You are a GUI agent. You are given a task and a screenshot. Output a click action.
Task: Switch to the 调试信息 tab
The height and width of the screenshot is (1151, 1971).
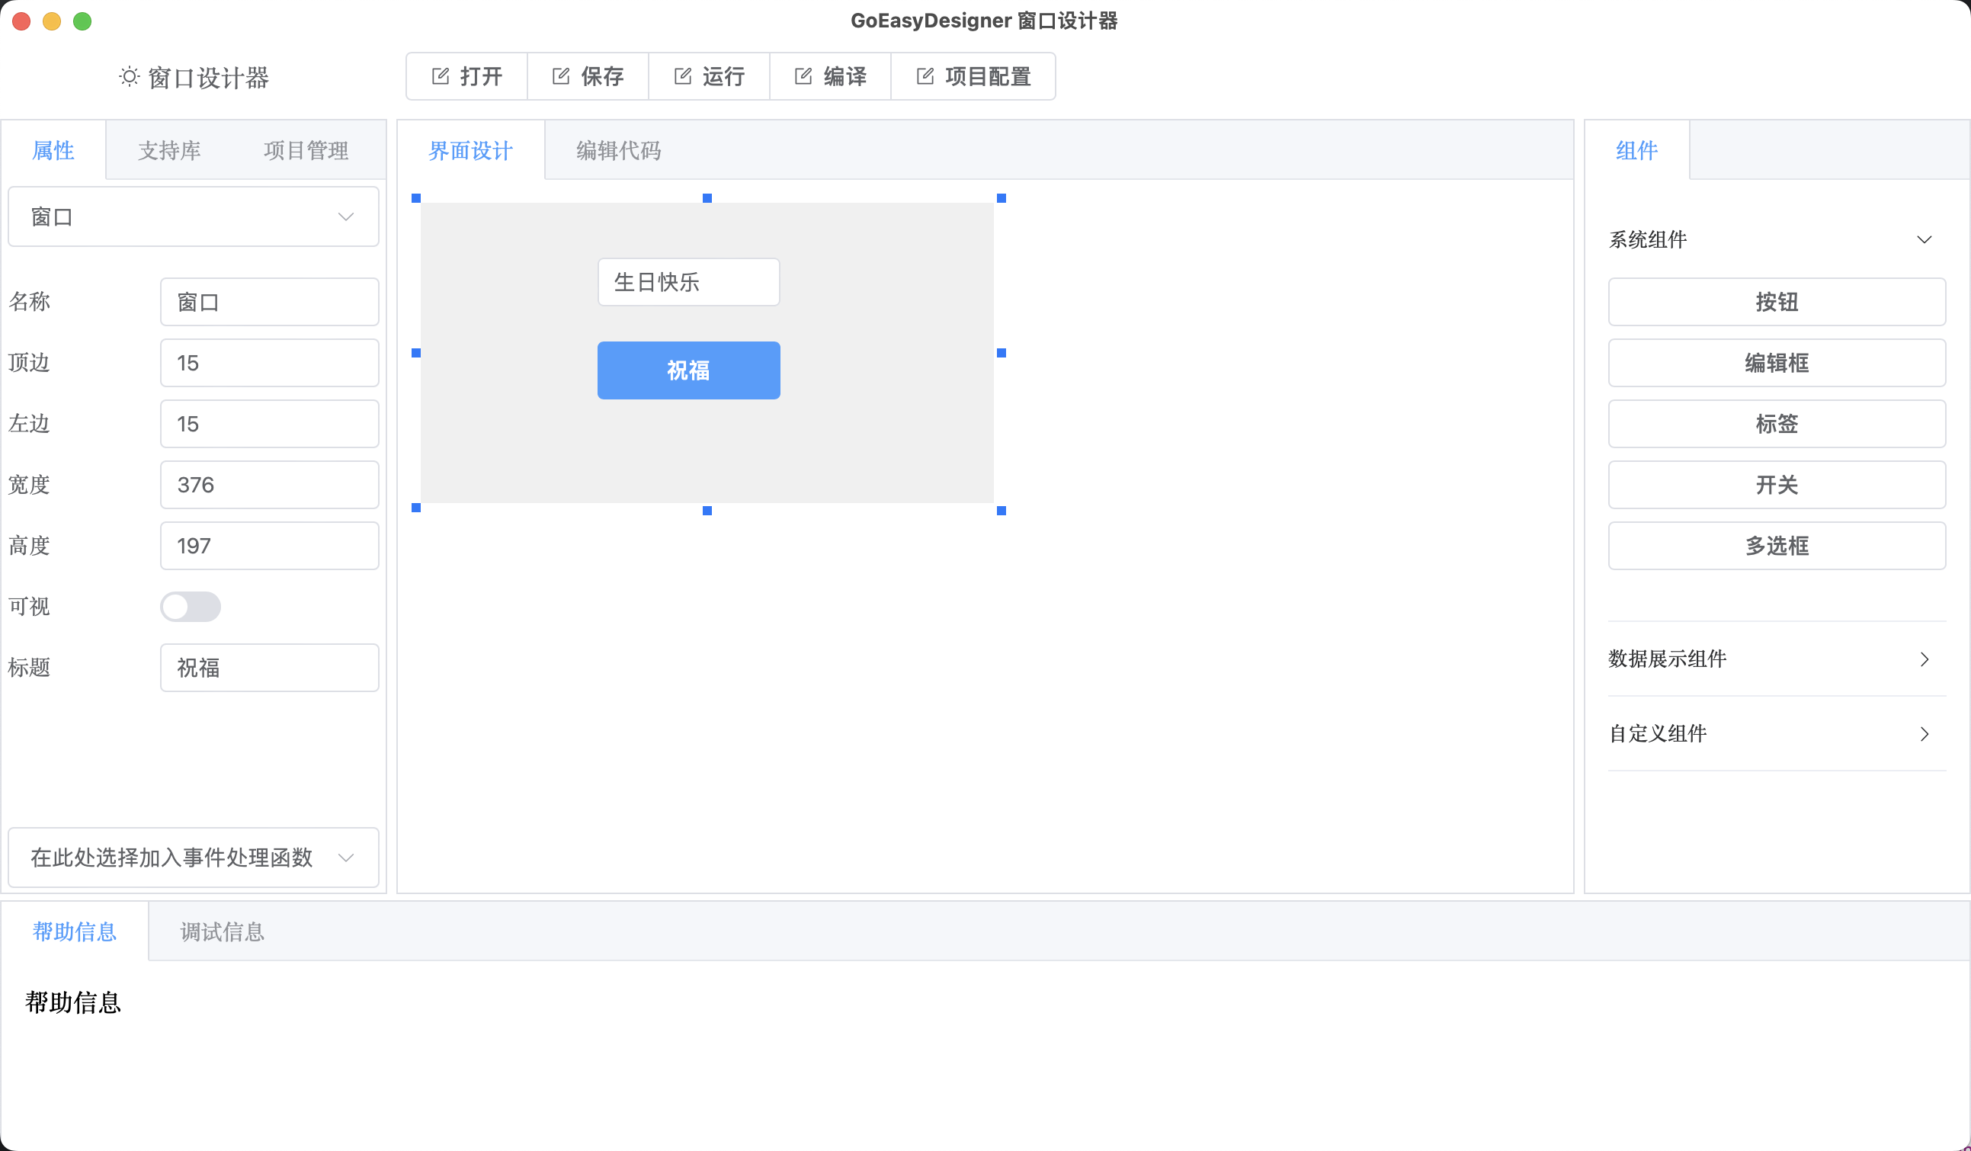(222, 932)
